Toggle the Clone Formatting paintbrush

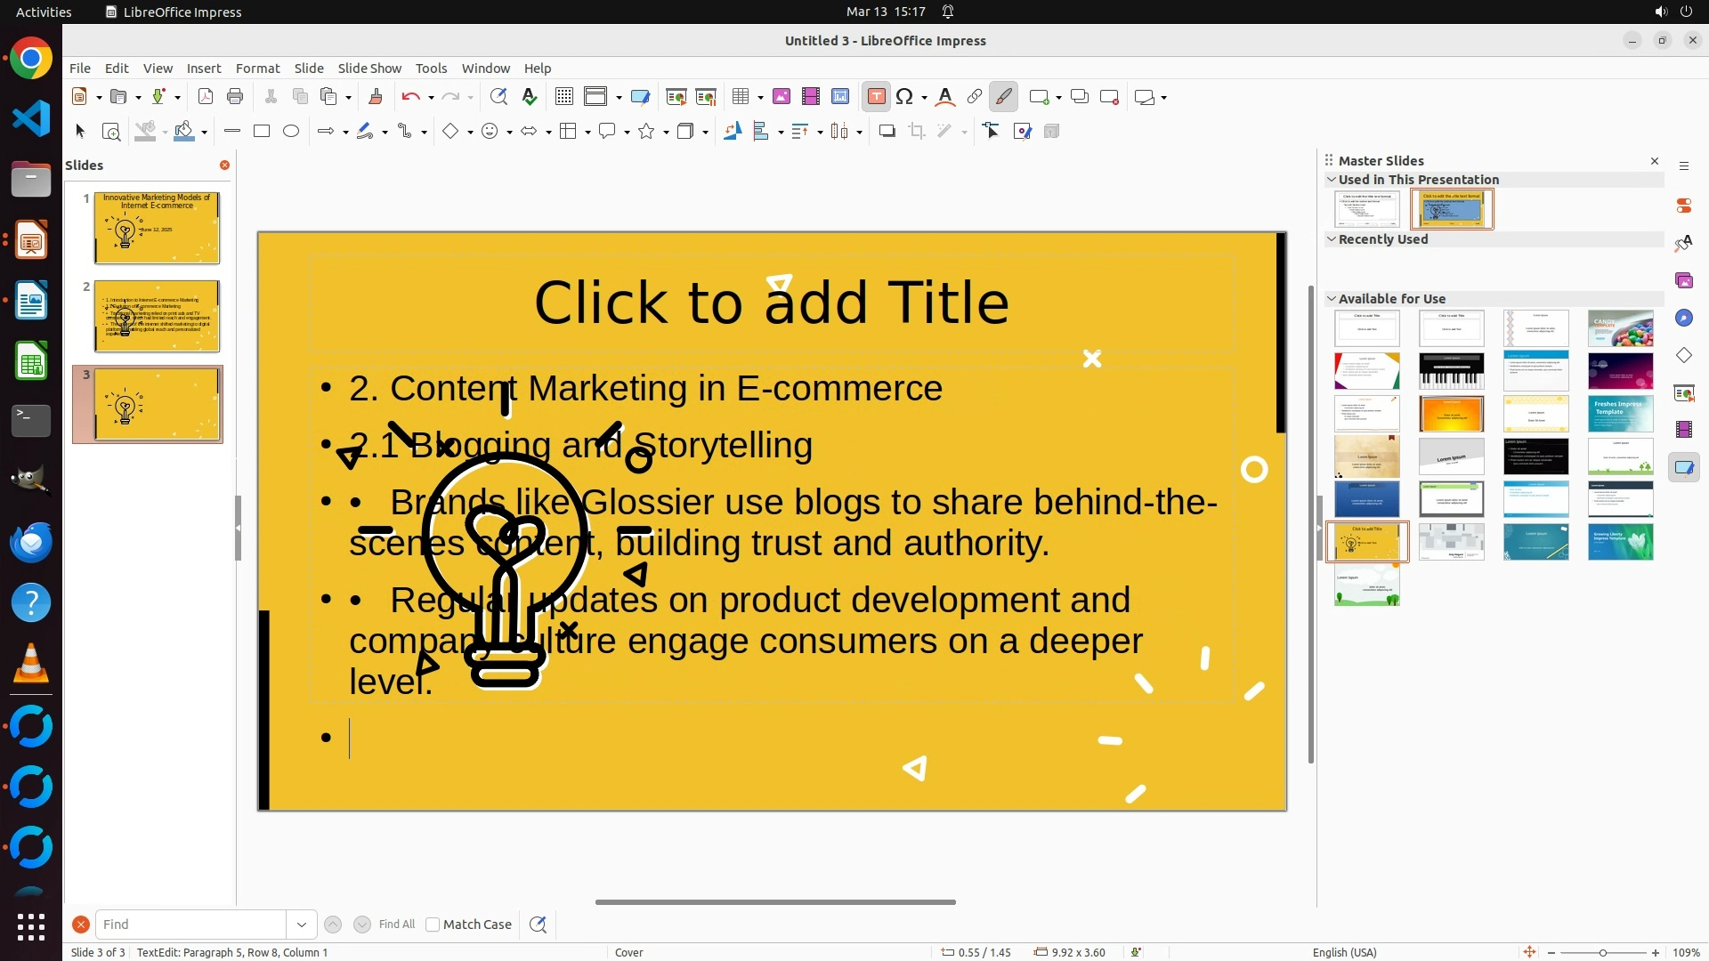pos(375,97)
